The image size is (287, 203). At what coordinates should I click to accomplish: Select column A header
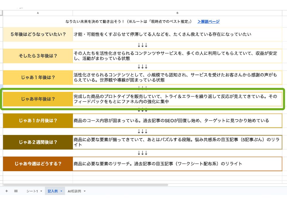tap(38, 13)
